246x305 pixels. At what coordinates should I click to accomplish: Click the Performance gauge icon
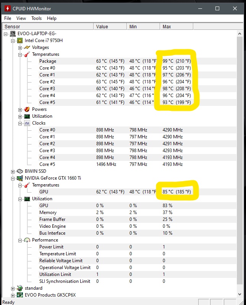[27, 240]
